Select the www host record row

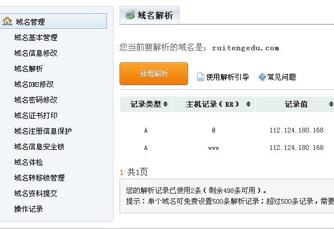227,147
